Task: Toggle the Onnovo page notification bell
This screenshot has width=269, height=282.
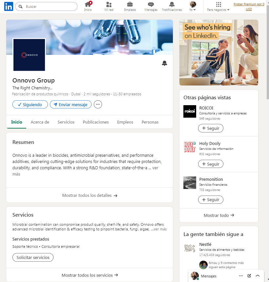Action: coord(164,63)
